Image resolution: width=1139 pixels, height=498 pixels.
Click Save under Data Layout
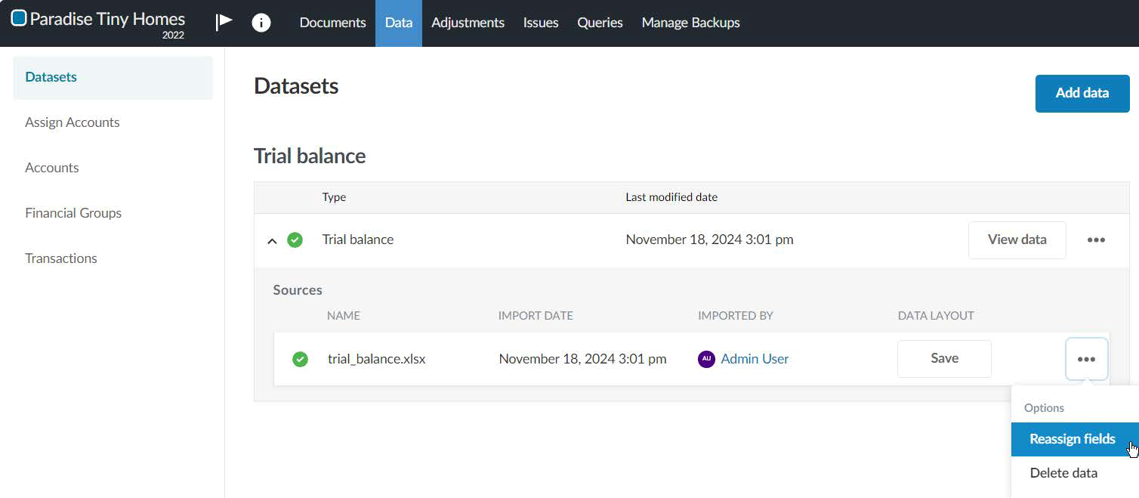click(x=944, y=359)
